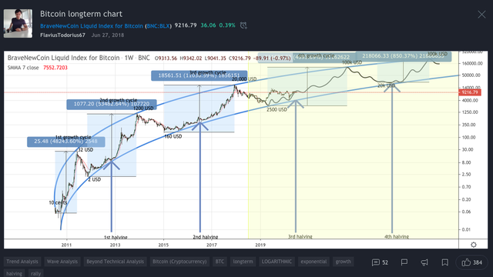This screenshot has width=493, height=277.
Task: Click the 1st growth cycle measurement box
Action: pos(65,142)
